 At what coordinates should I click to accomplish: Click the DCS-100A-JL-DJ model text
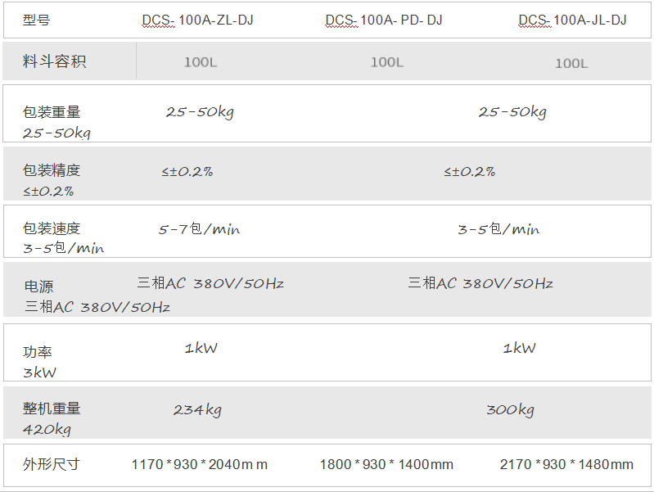(572, 20)
